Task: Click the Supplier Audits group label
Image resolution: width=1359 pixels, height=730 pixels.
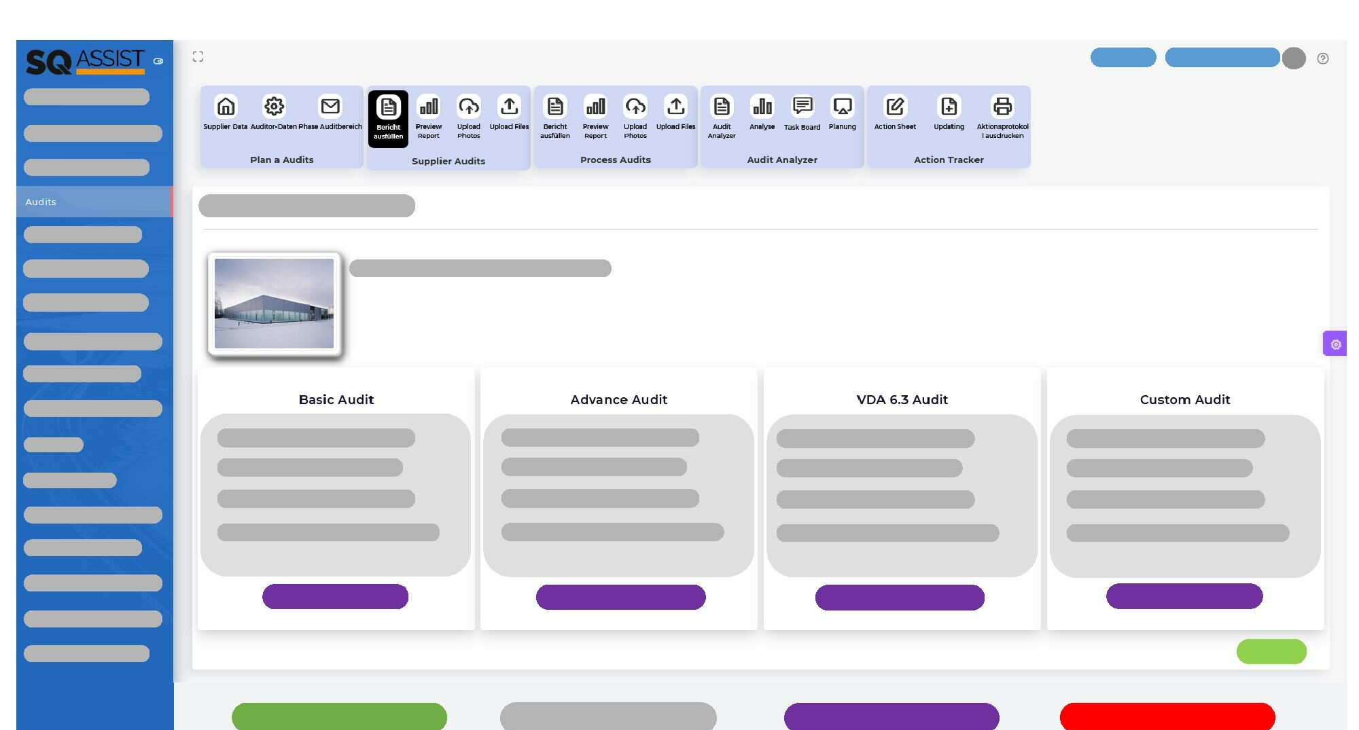Action: coord(448,161)
